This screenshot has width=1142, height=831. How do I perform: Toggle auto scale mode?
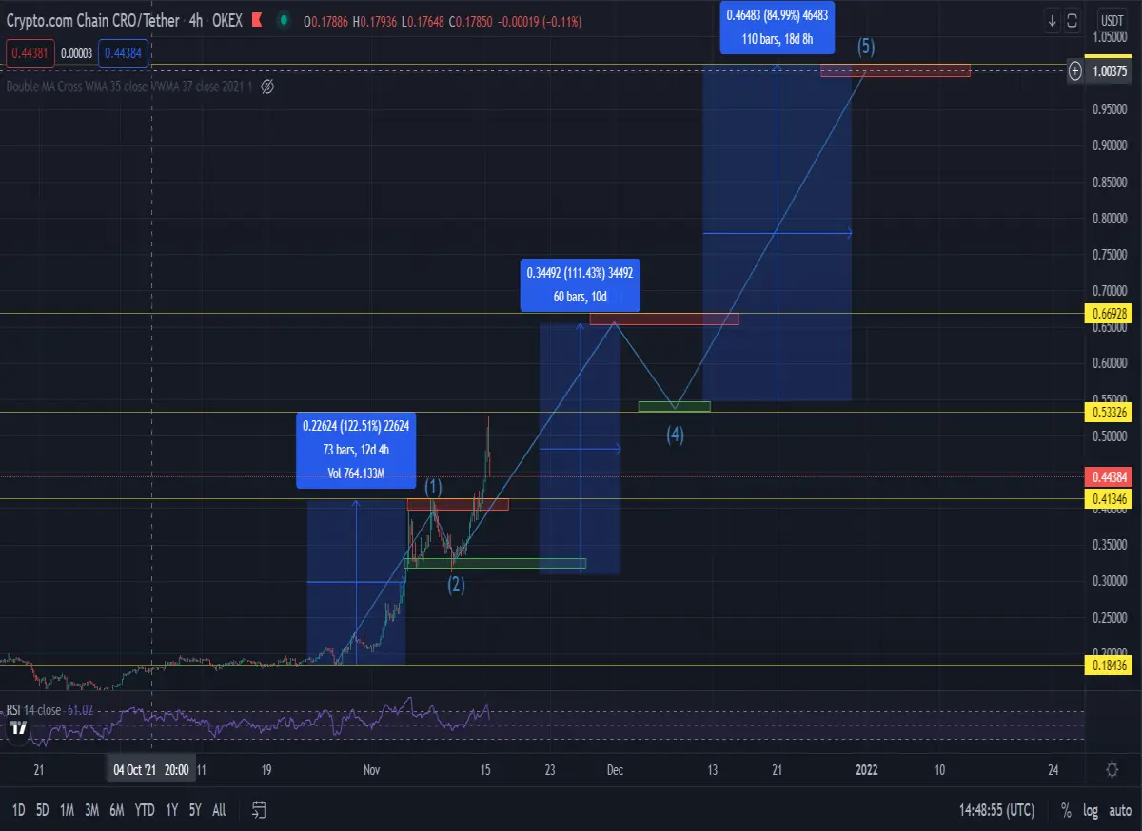[1120, 810]
